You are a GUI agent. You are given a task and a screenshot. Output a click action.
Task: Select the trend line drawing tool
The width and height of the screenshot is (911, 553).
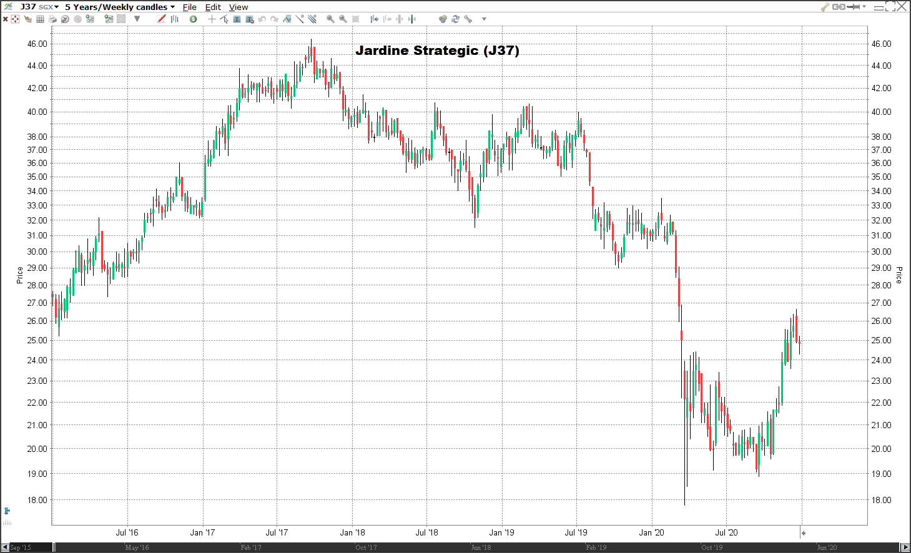[300, 19]
